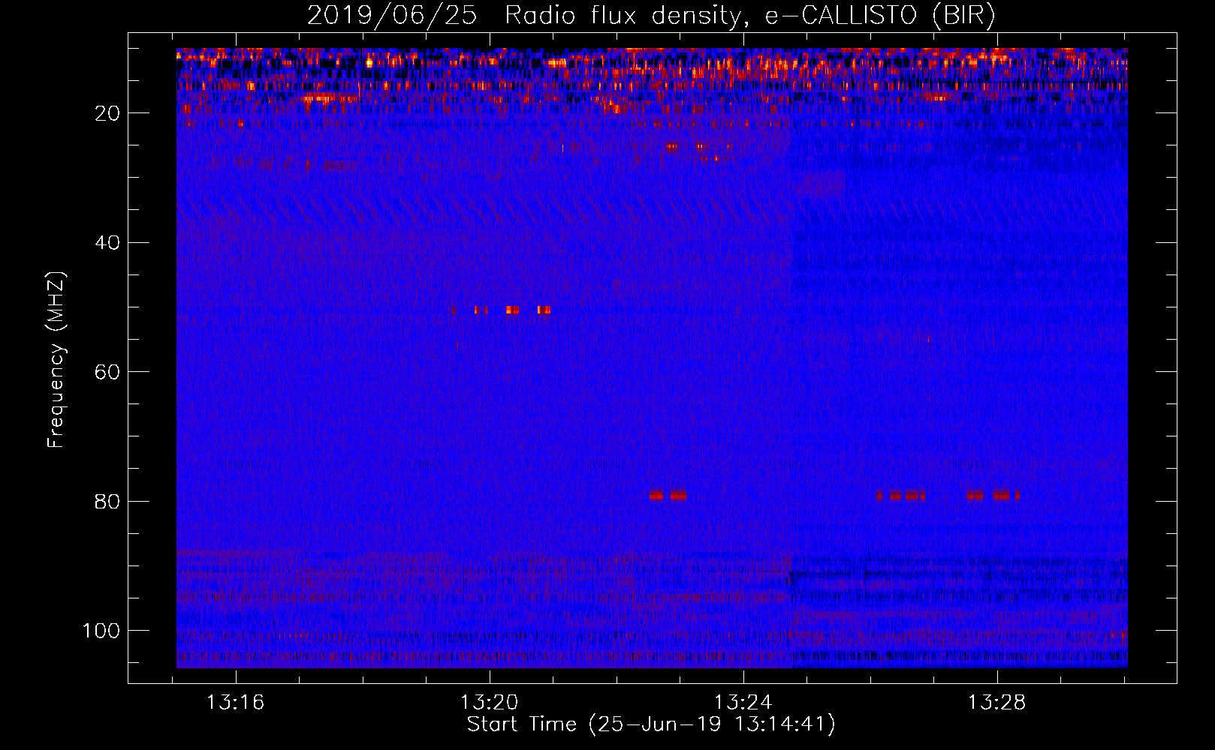The image size is (1215, 750).
Task: Click the 13:16 time tick label
Action: click(x=235, y=703)
